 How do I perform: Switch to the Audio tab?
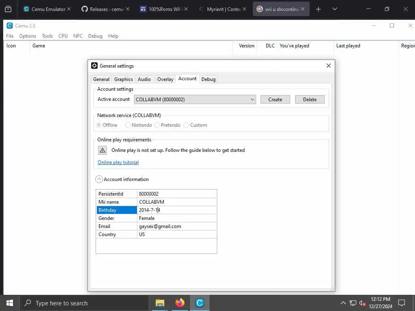[144, 79]
